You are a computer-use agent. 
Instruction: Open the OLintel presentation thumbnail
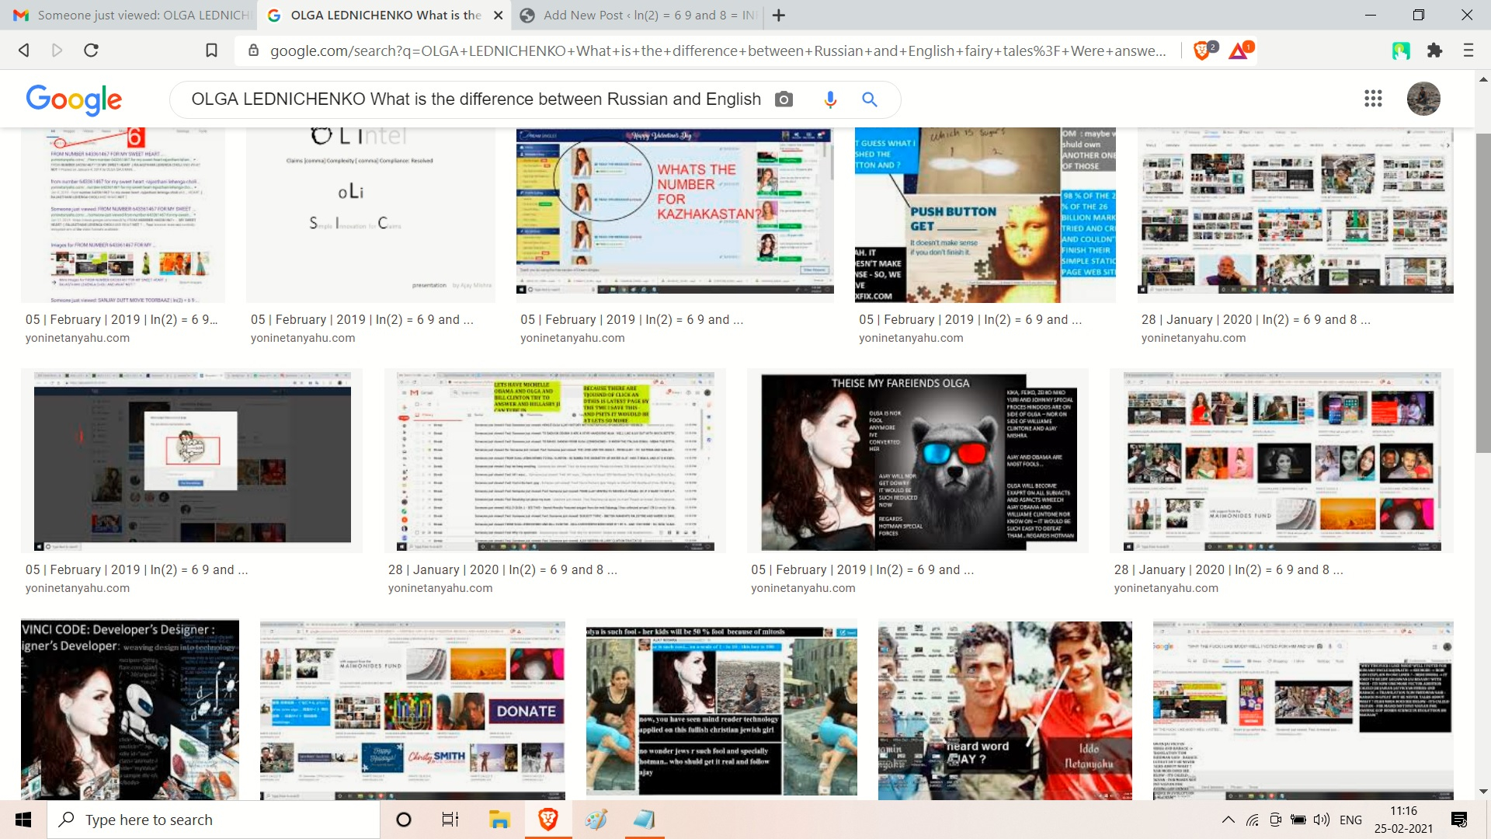370,215
